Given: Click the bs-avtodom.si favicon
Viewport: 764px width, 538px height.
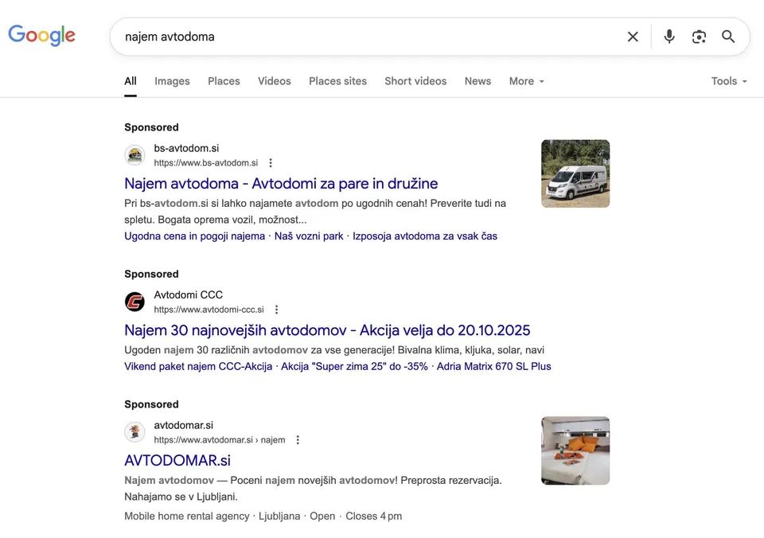Looking at the screenshot, I should 134,155.
